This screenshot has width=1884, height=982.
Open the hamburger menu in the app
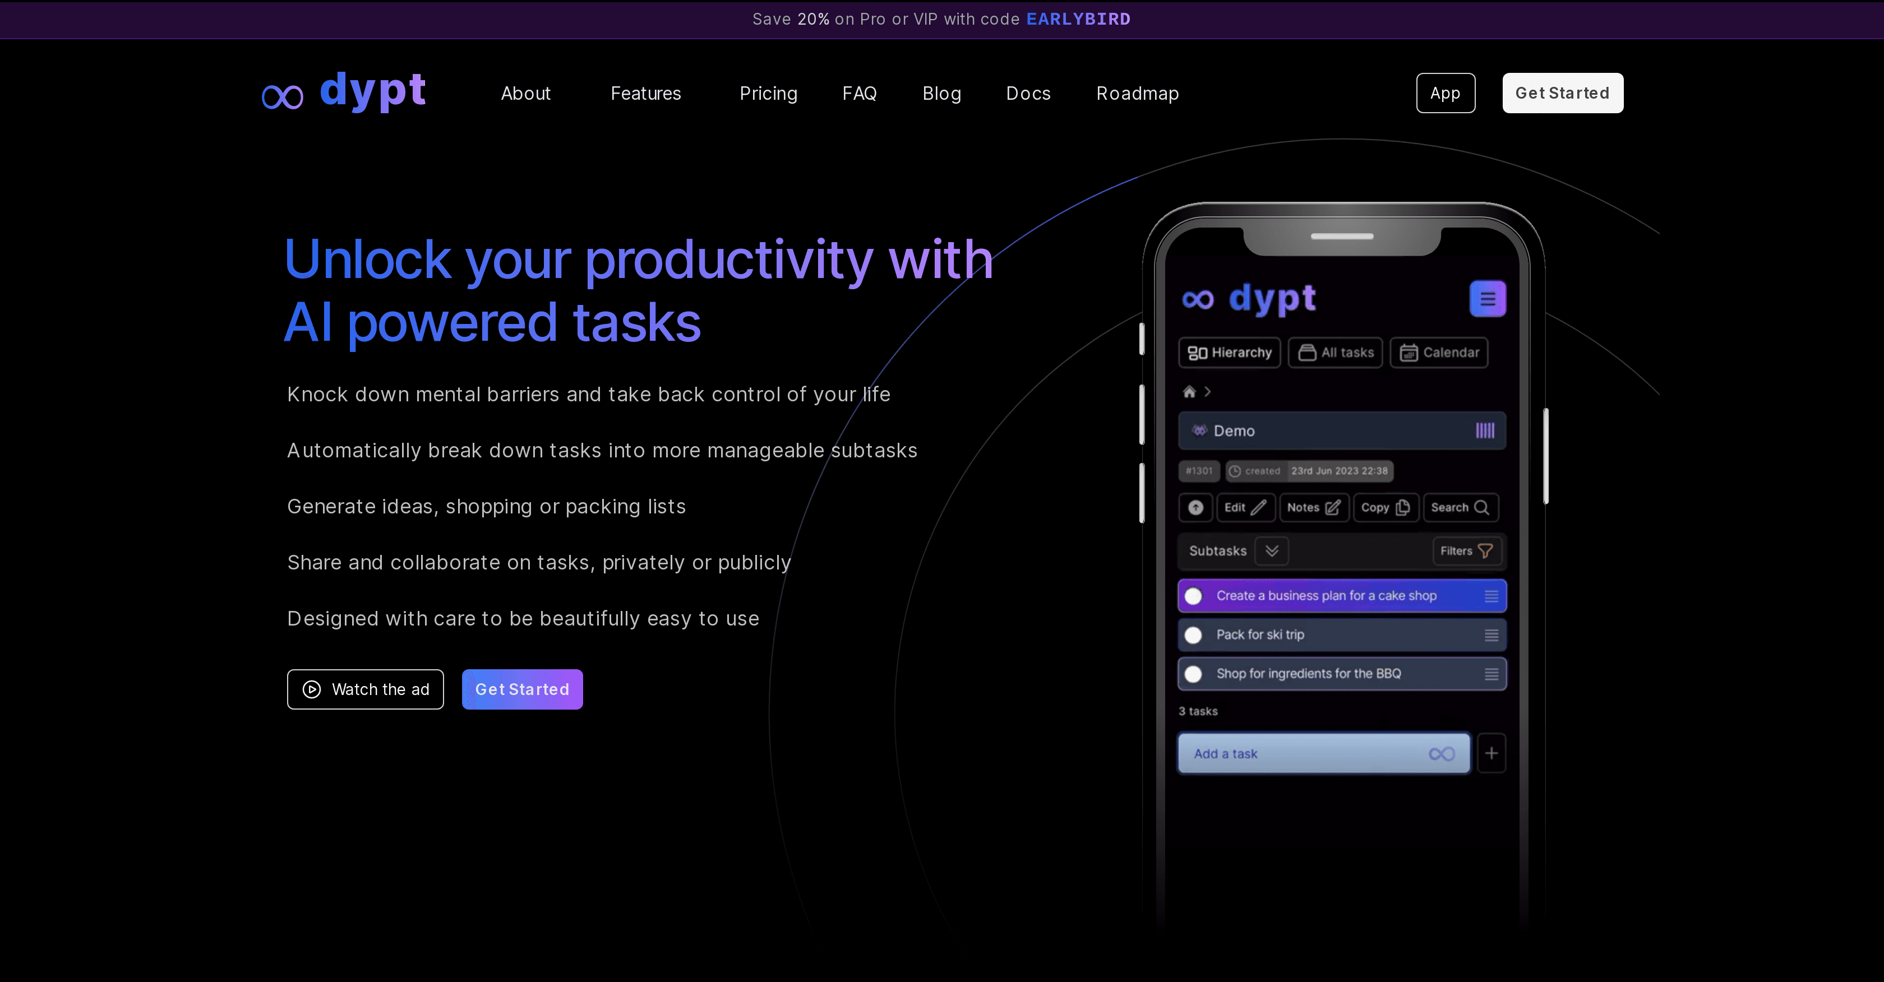pos(1488,298)
